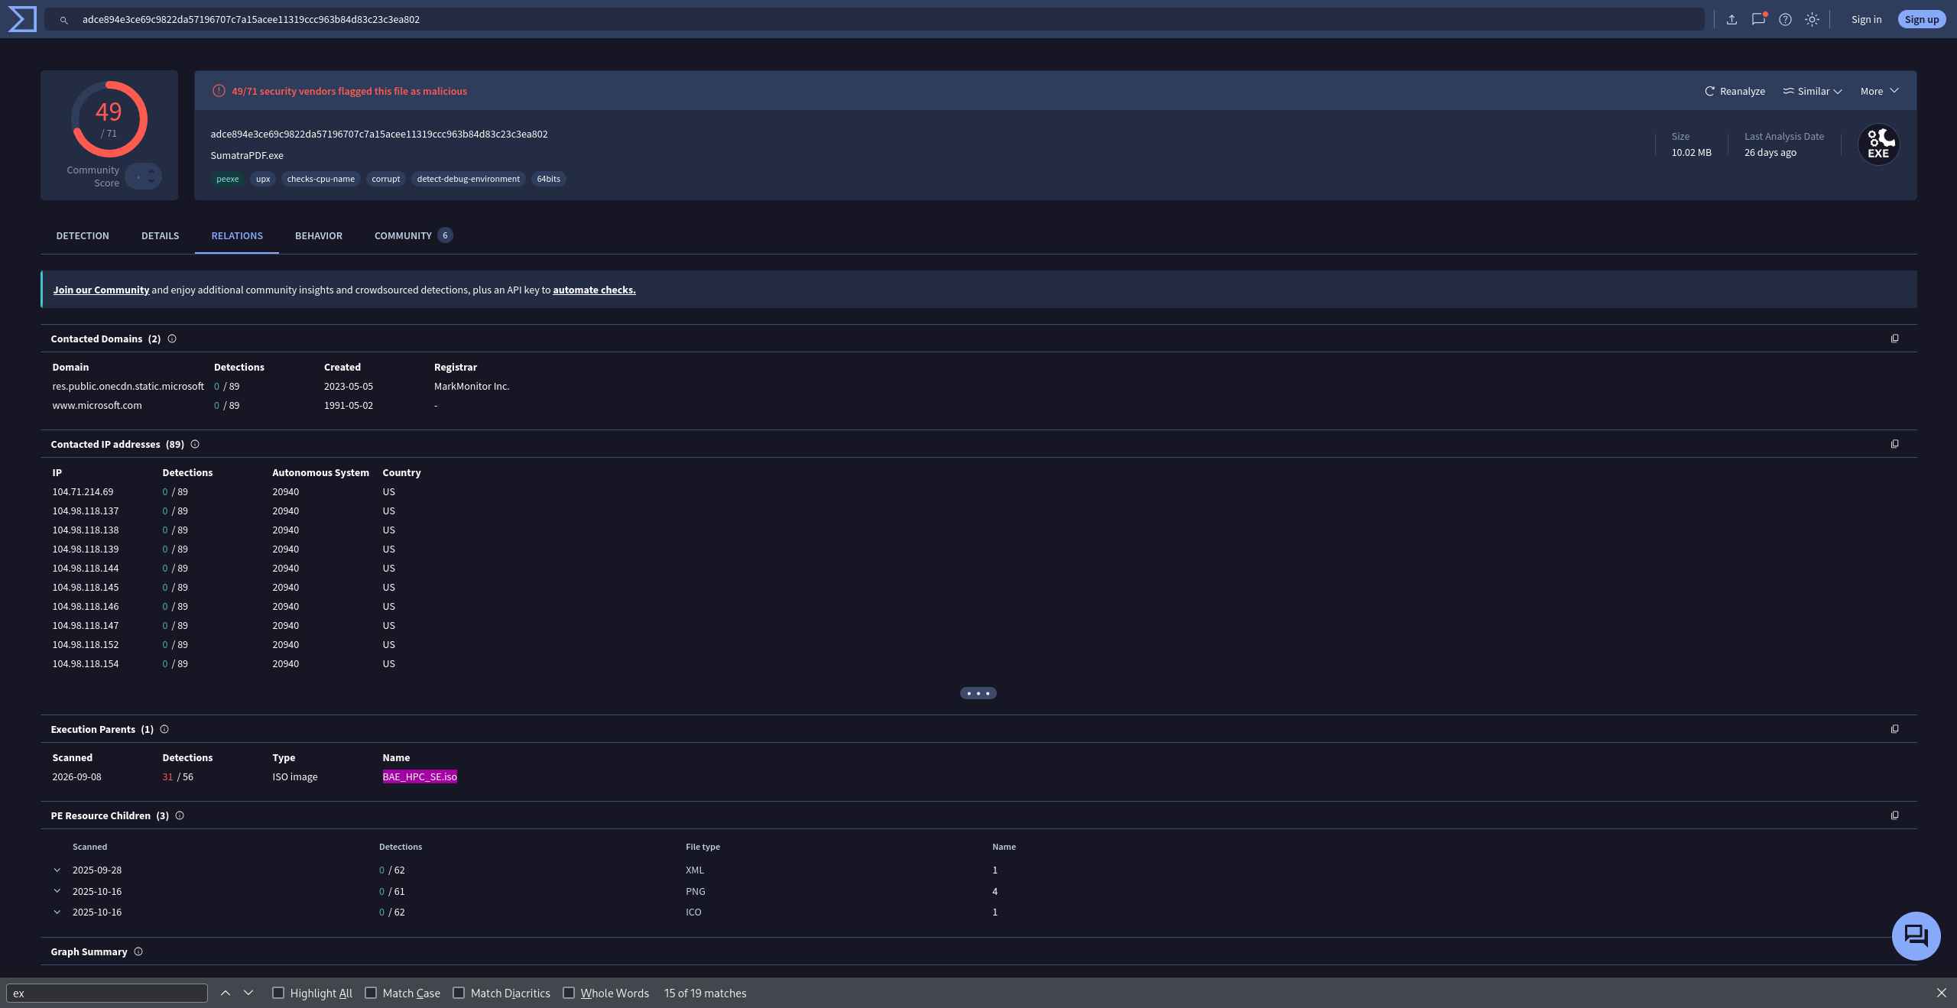Open the BAE_HPC_SE.iso execution parent
1957x1008 pixels.
pos(420,776)
